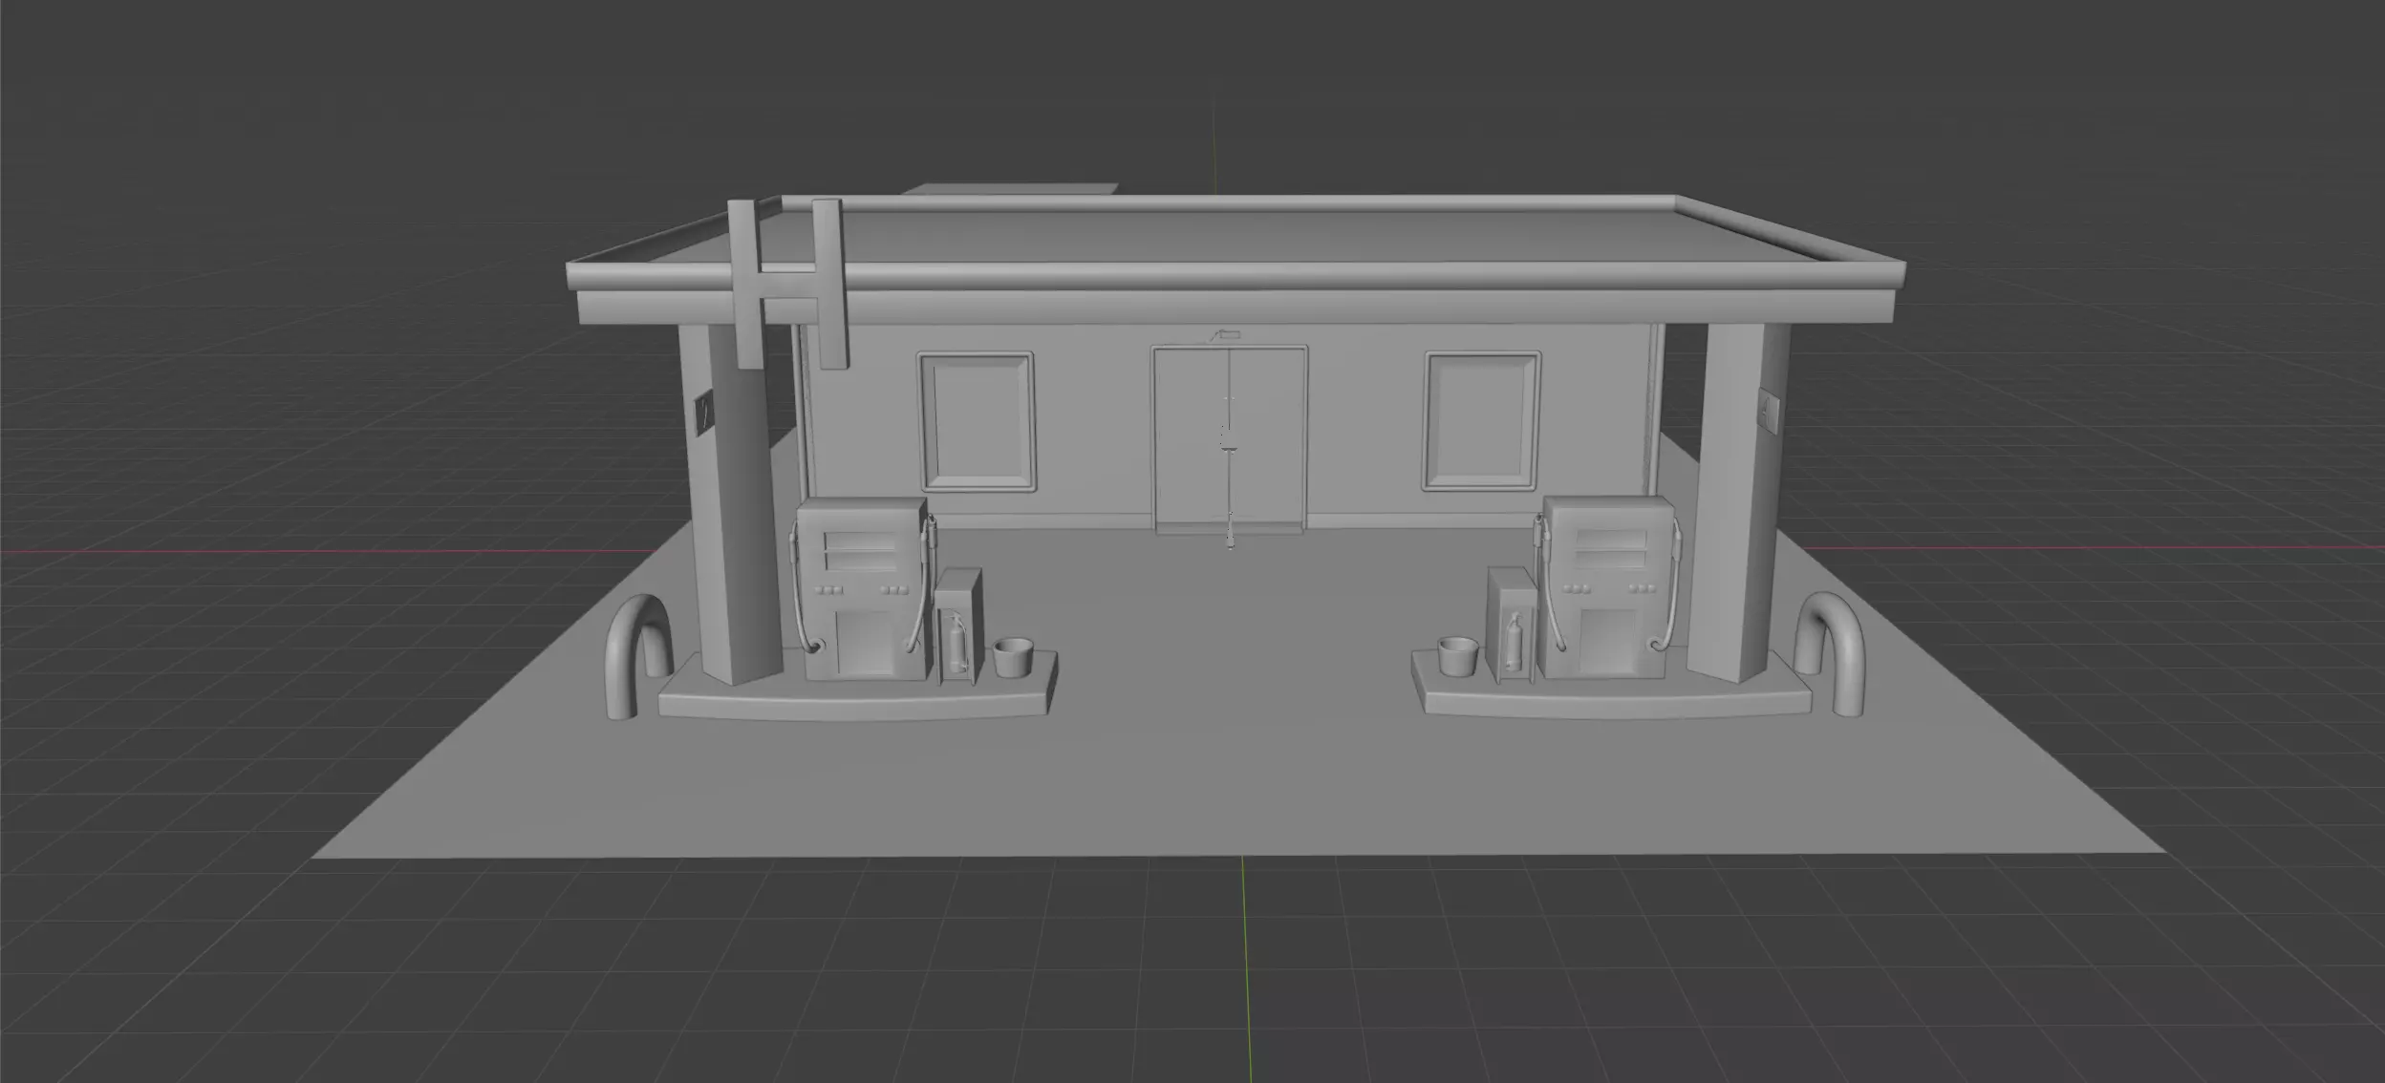Screen dimensions: 2385x1083
Task: Select the right fuel pump model
Action: [x=1606, y=586]
